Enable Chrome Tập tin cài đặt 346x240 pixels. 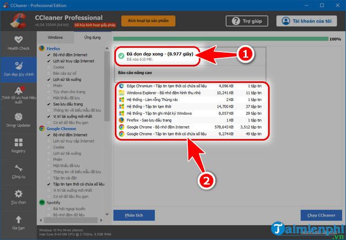(49, 178)
